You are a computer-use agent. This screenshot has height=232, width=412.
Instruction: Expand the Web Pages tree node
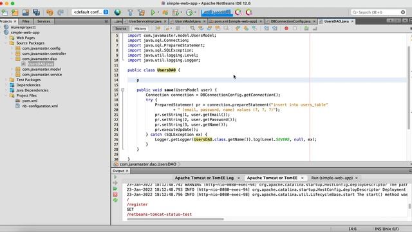tap(6, 38)
